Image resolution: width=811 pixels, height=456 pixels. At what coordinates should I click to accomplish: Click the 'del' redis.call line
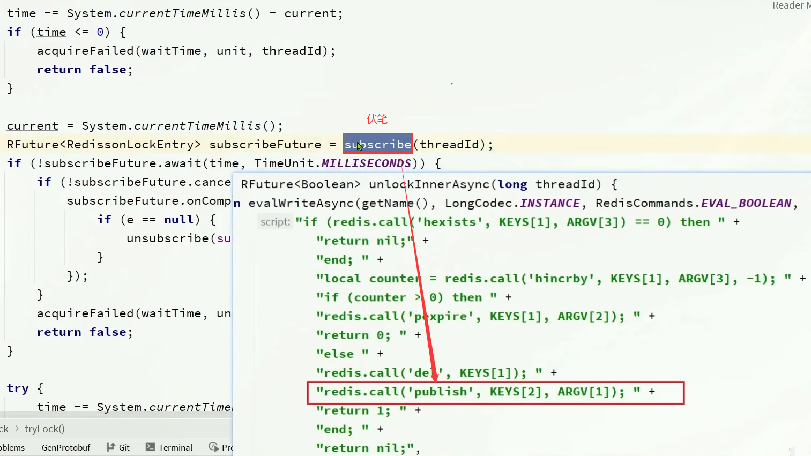437,372
